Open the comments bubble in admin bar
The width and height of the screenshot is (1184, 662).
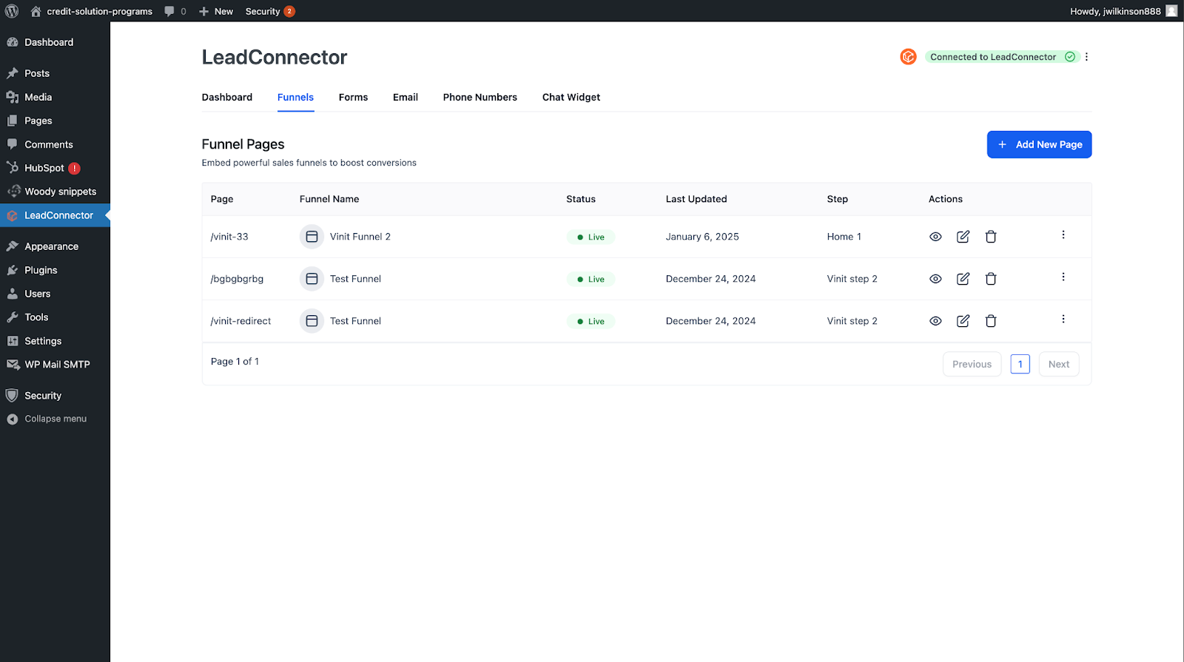(175, 11)
